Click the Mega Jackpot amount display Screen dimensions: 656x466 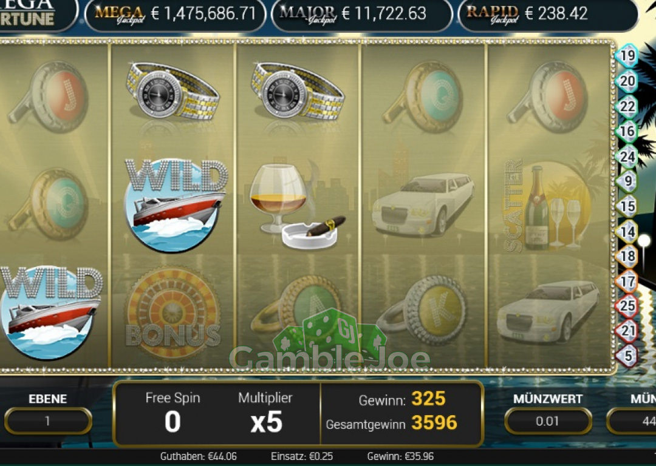pyautogui.click(x=176, y=14)
